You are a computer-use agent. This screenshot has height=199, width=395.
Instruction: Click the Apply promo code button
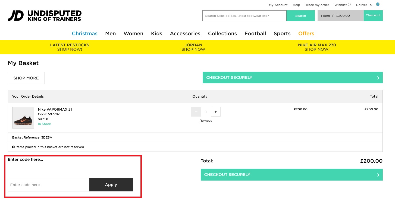pos(111,185)
